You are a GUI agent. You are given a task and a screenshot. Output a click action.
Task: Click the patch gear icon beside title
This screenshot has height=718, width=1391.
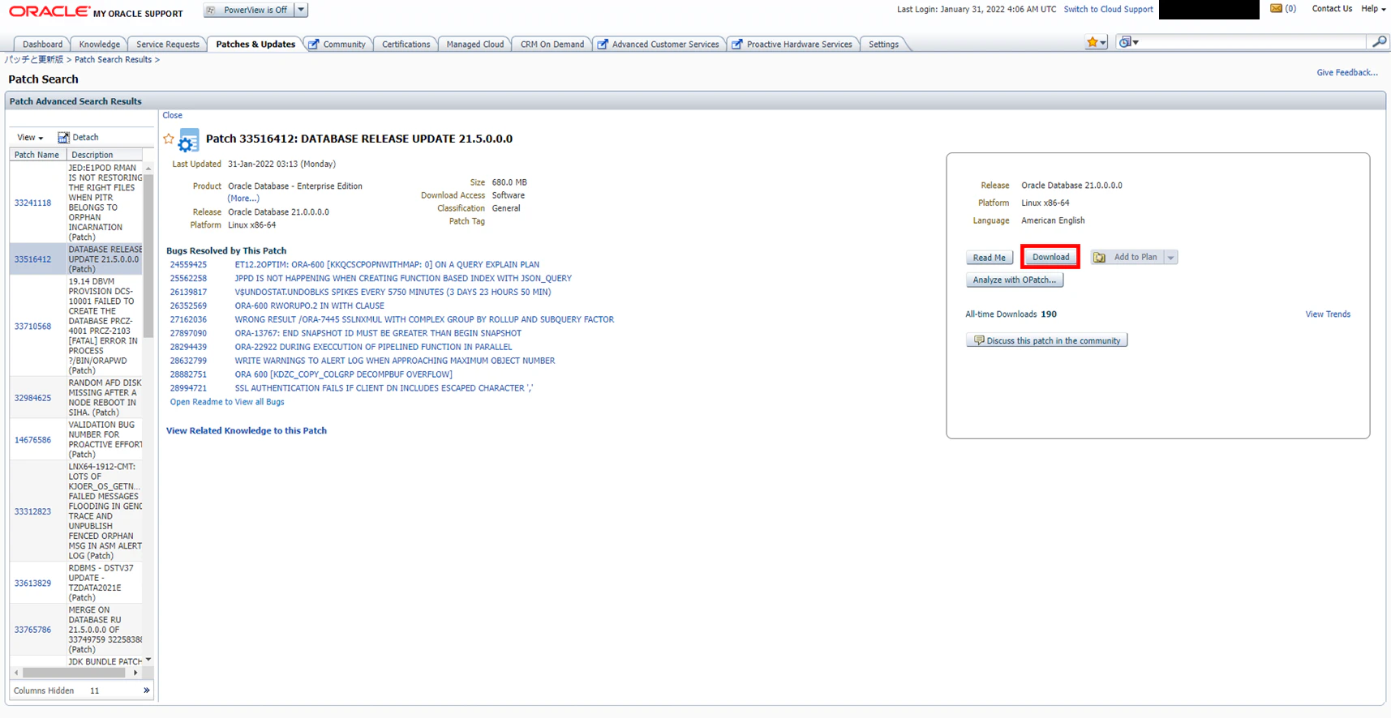[188, 140]
